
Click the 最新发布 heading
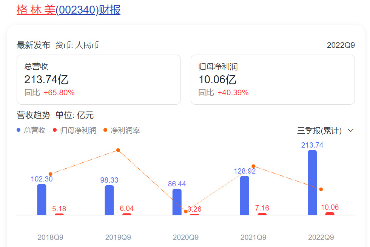click(33, 45)
